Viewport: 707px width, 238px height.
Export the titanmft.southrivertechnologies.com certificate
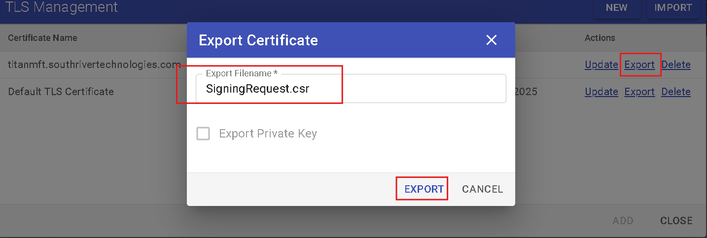coord(639,65)
